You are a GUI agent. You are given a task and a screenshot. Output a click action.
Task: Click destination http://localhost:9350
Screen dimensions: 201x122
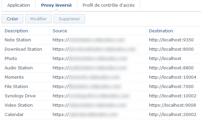171,40
